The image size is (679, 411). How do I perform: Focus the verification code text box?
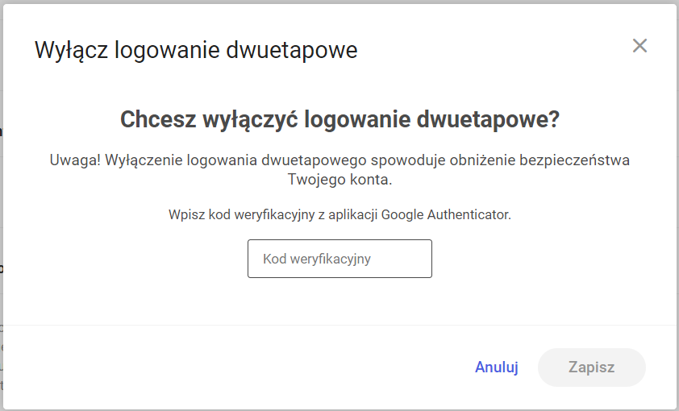tap(339, 259)
